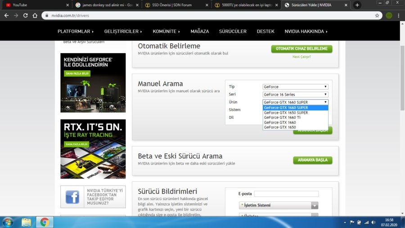This screenshot has width=405, height=228.
Task: Go to DESTEK in the navigation bar
Action: coord(265,31)
